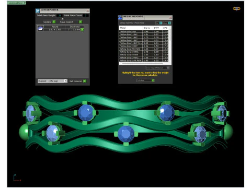The height and width of the screenshot is (188, 251).
Task: Open the Diamond material dropdown
Action: 65,81
